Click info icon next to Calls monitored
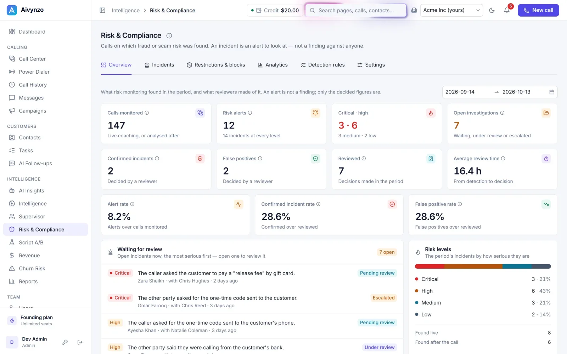This screenshot has height=354, width=567. (147, 113)
